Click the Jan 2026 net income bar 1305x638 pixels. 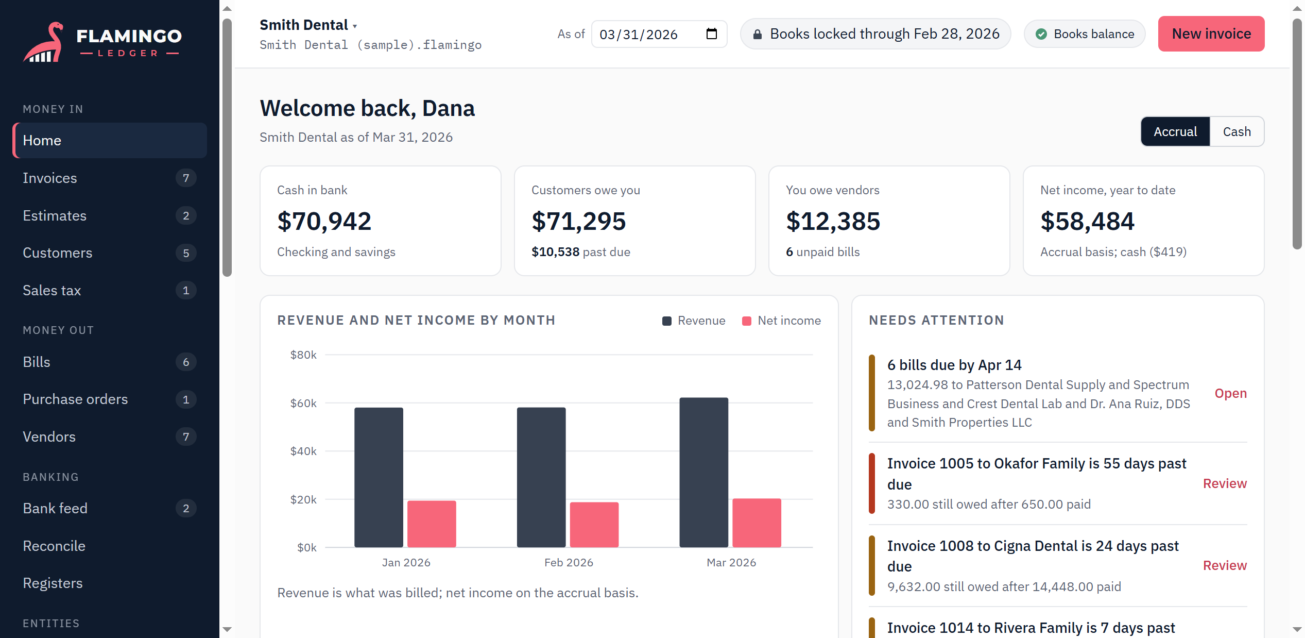coord(432,524)
